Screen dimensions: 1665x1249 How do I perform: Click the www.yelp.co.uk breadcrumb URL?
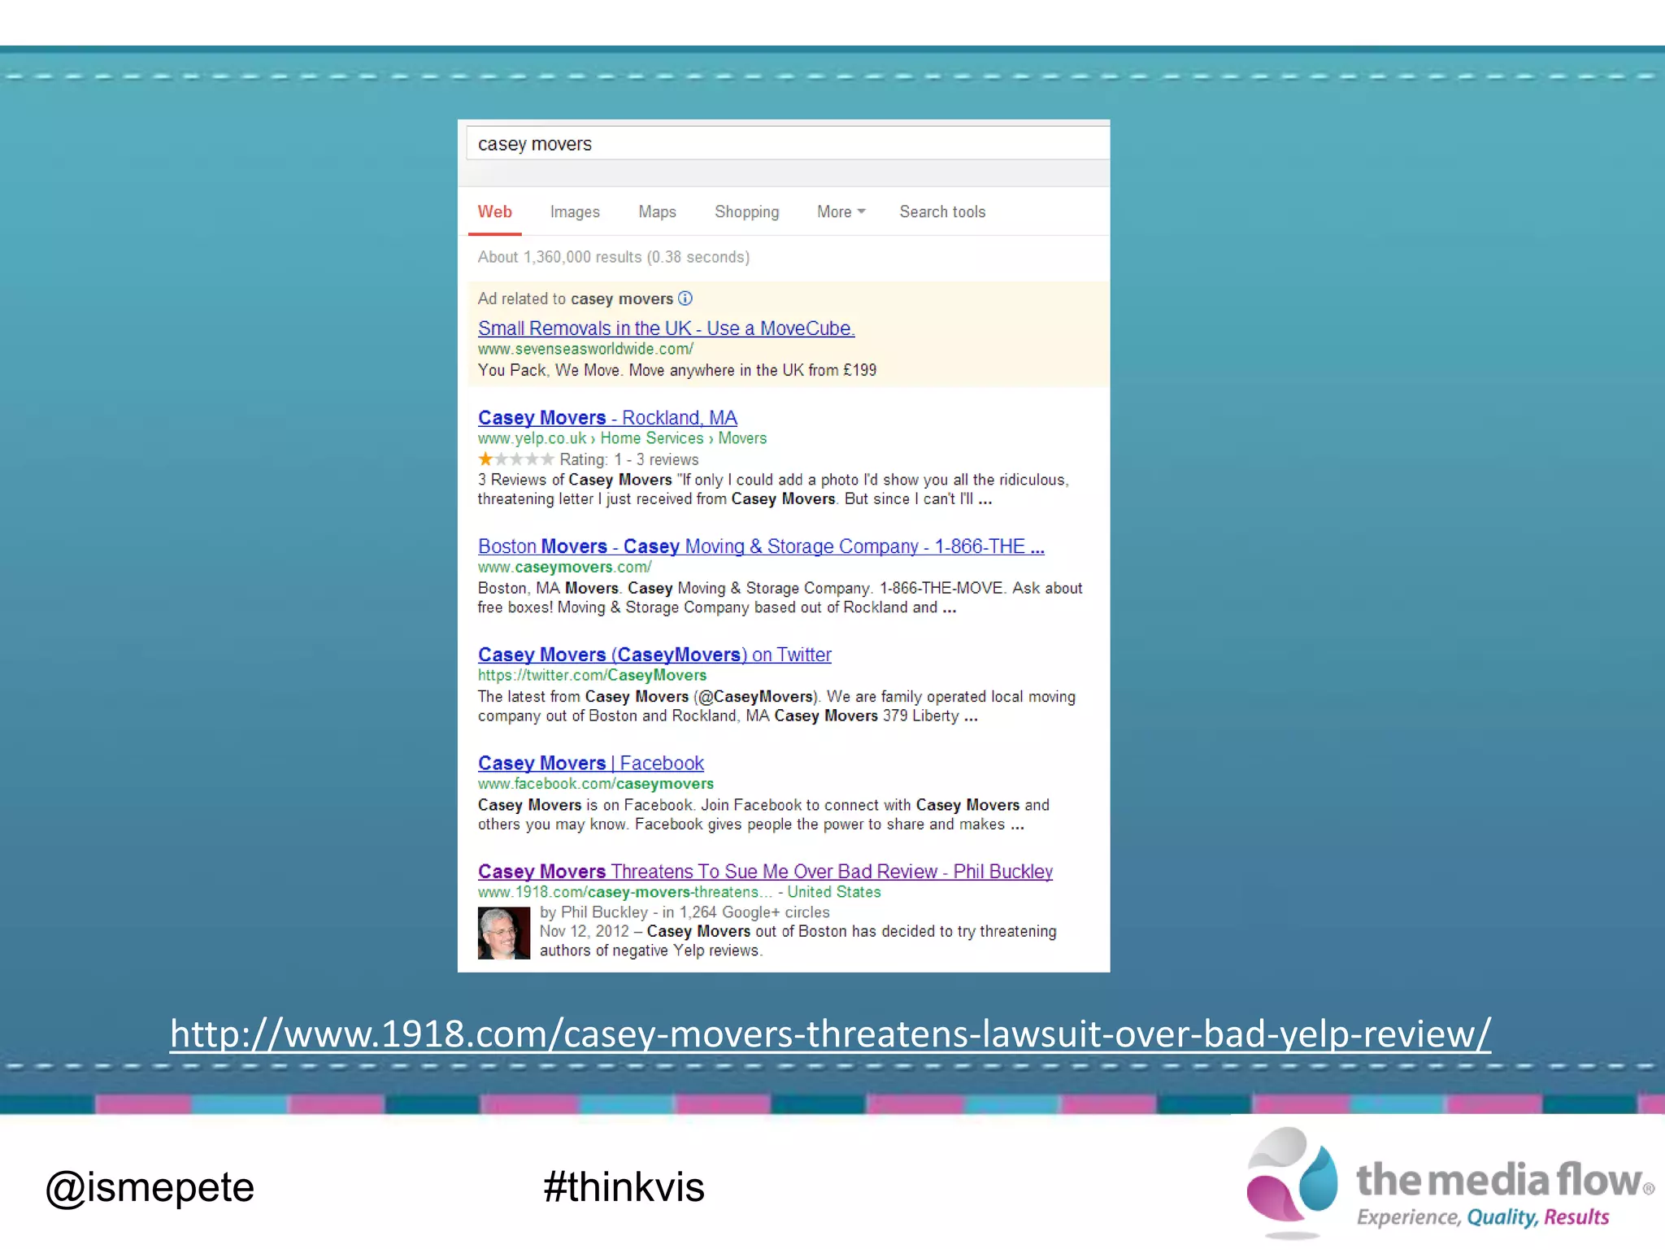[622, 438]
